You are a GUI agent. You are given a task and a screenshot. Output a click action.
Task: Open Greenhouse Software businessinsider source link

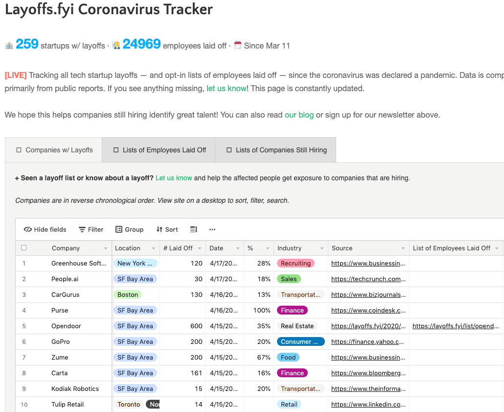368,263
